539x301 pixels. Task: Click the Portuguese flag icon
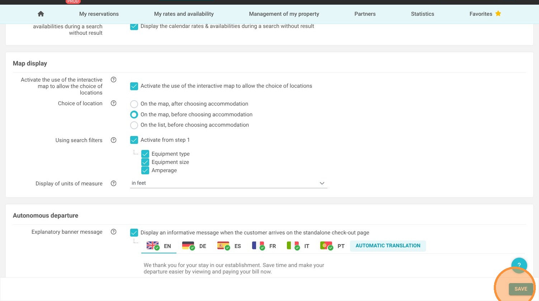coord(326,246)
